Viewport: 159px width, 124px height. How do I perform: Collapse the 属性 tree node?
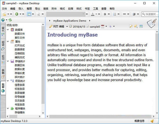point(8,41)
